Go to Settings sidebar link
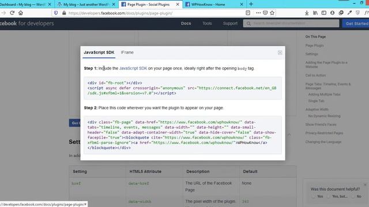This screenshot has width=369, height=207. click(311, 54)
